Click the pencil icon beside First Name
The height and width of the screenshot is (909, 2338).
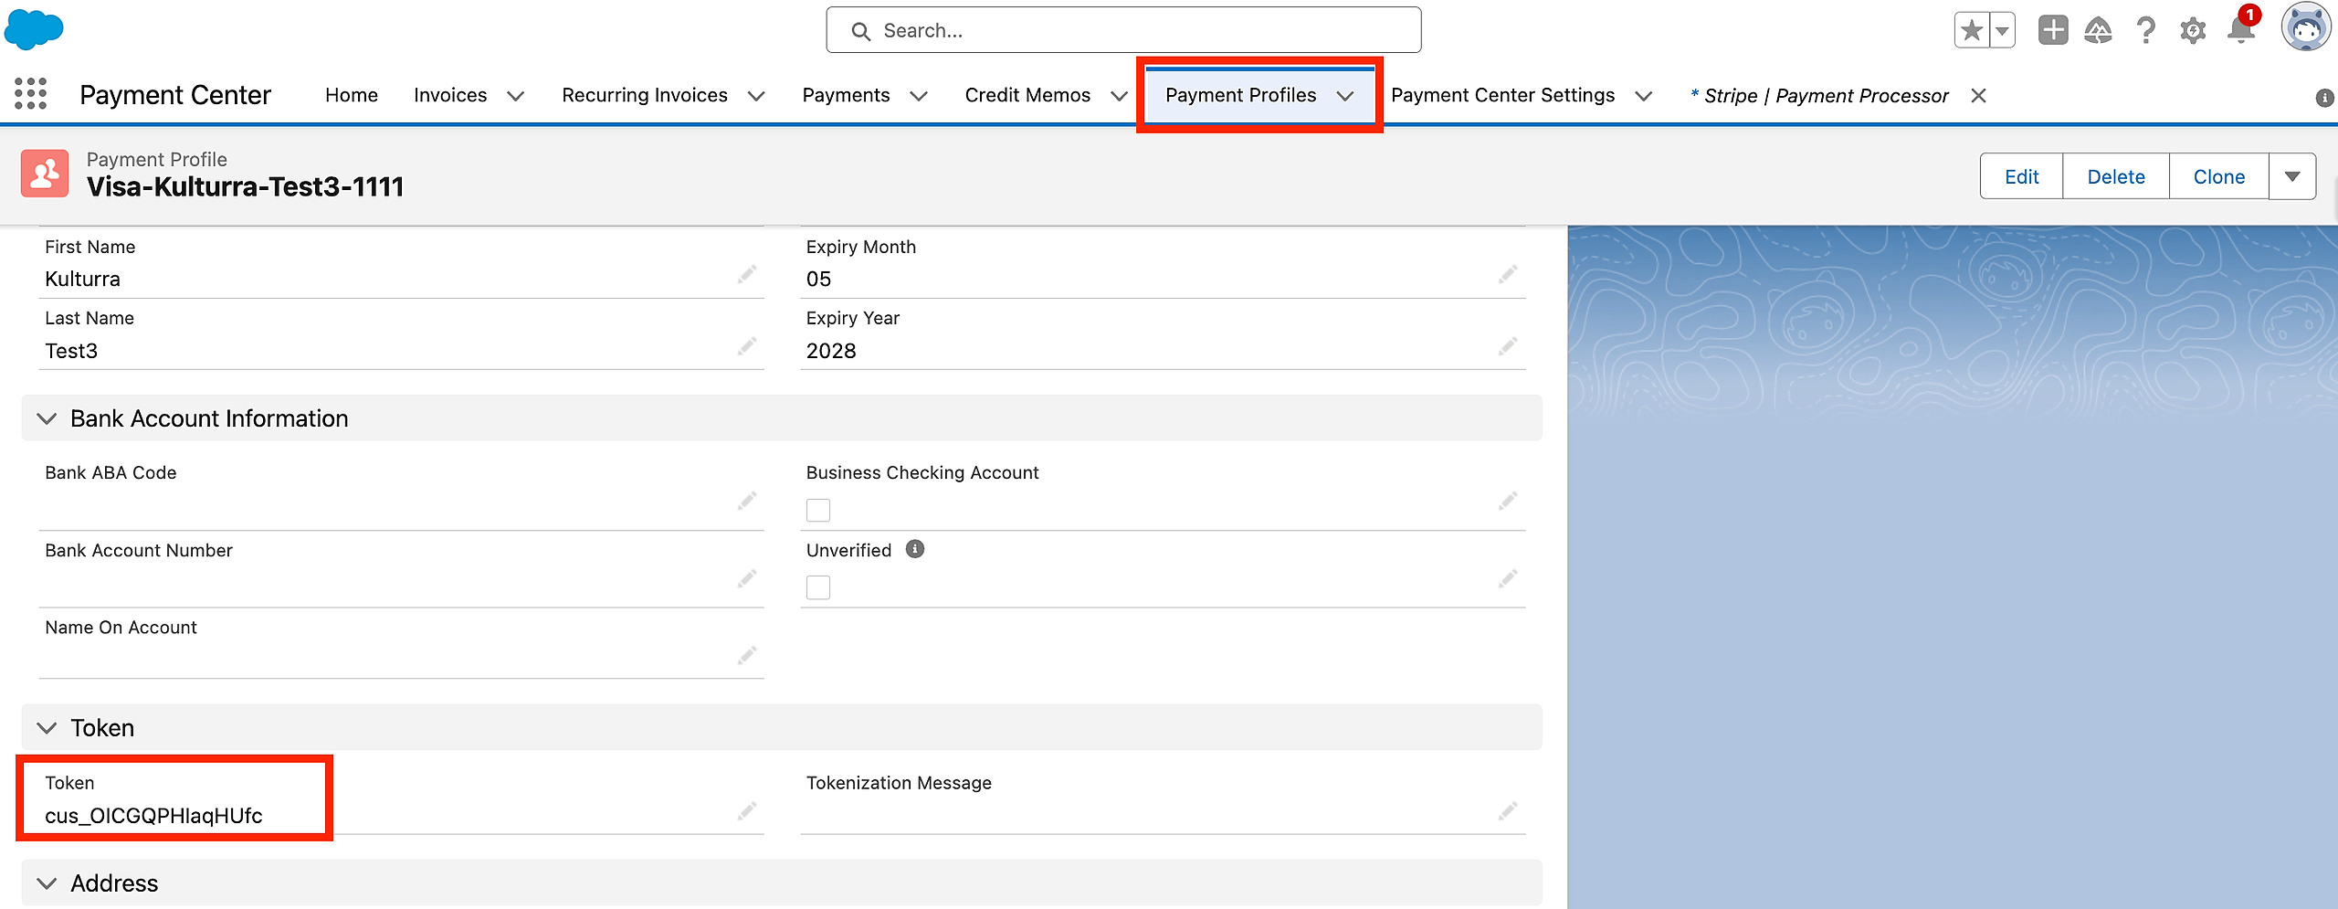click(747, 274)
